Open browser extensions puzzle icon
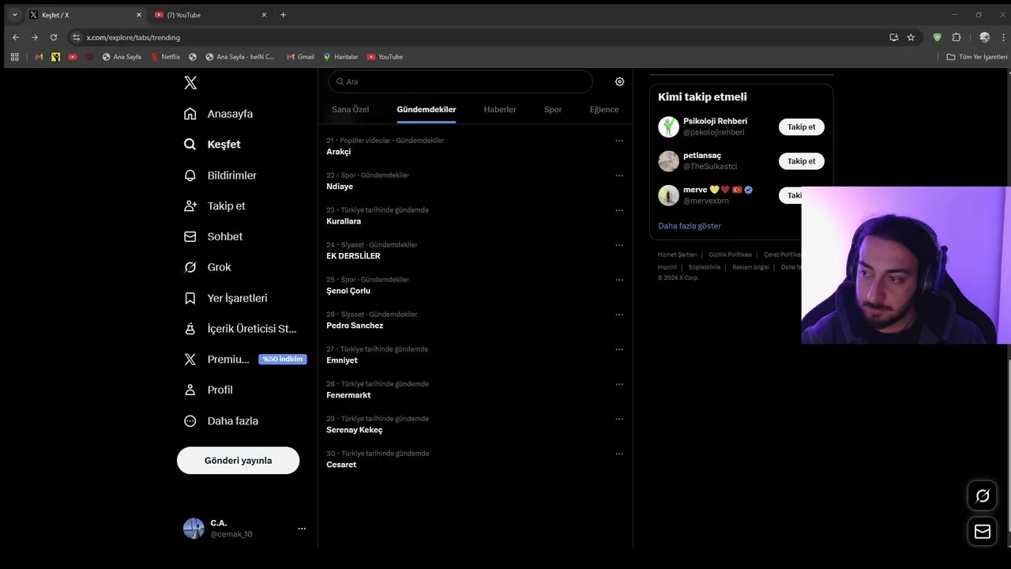 957,37
